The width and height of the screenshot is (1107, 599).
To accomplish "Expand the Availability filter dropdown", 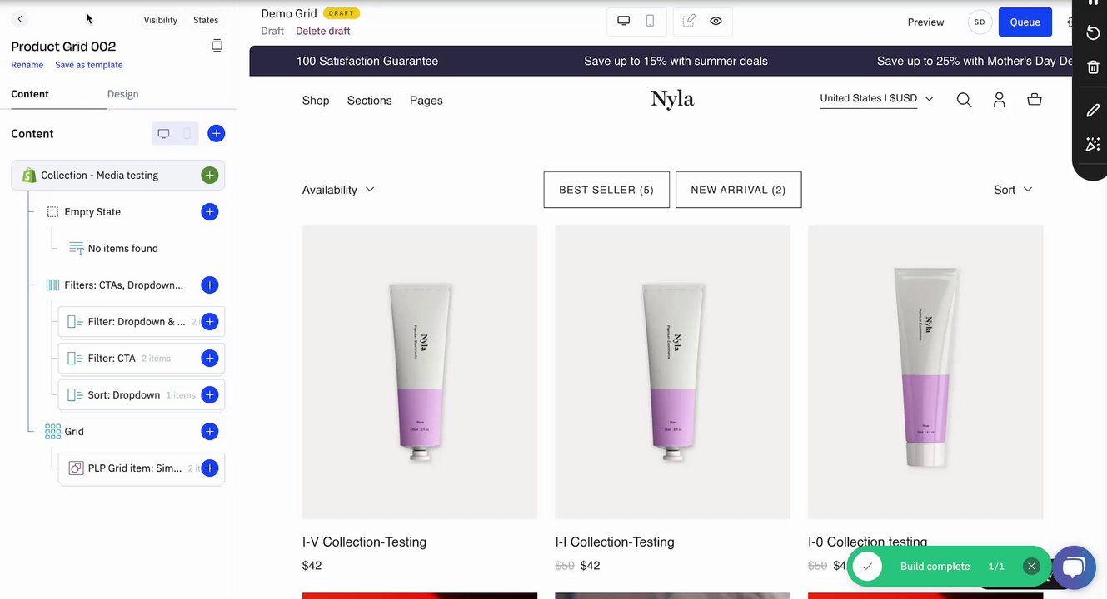I will (x=338, y=190).
